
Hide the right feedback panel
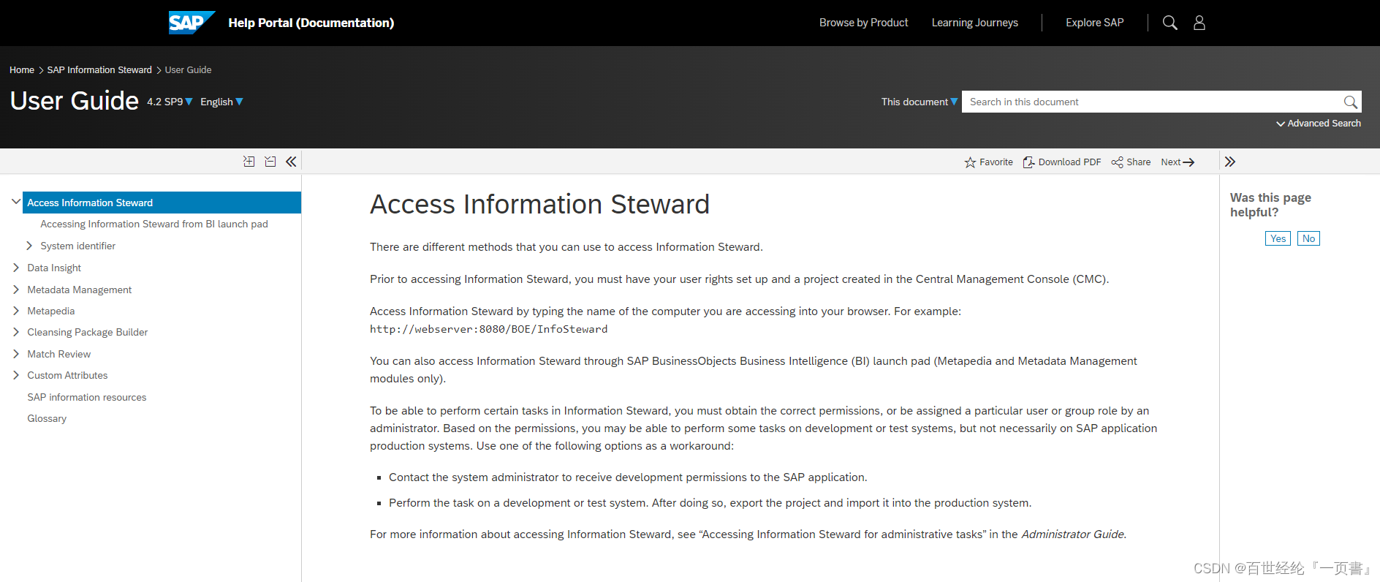[x=1230, y=162]
